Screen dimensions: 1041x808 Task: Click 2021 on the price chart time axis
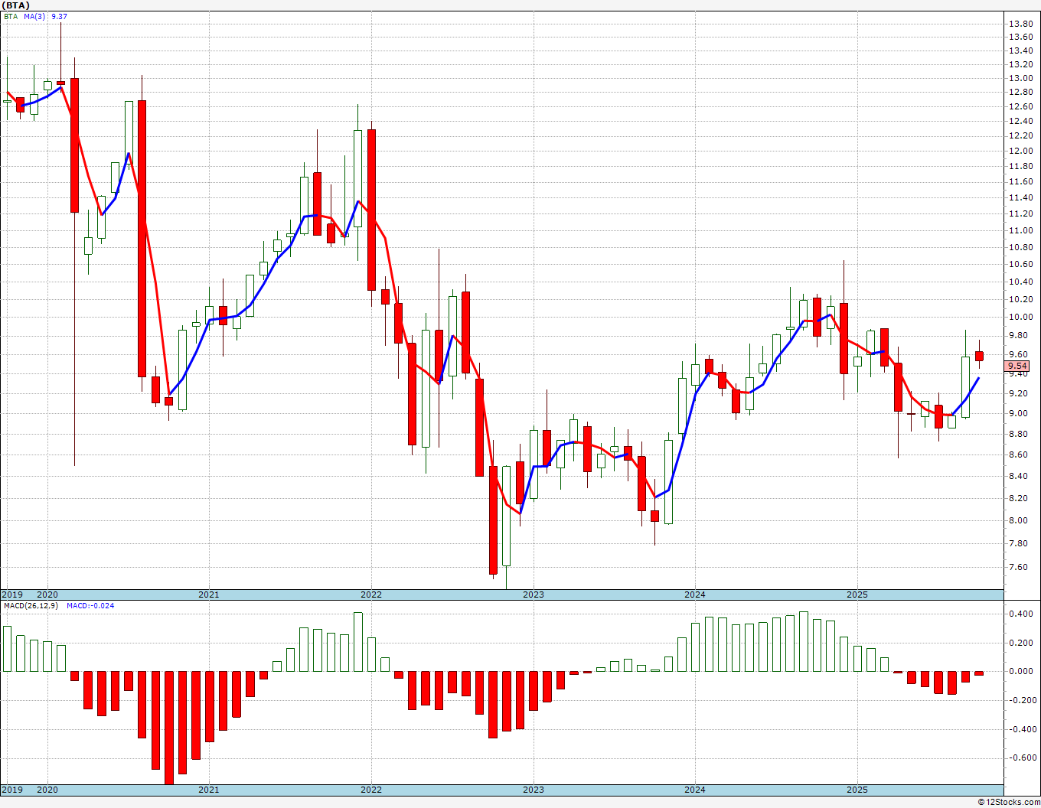[209, 595]
